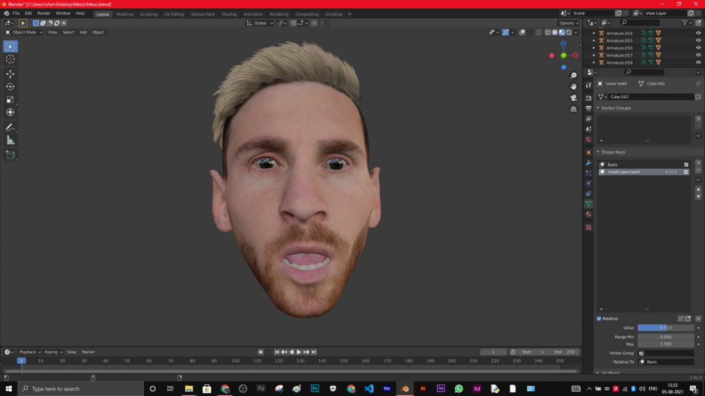Open the Output properties tab
705x396 pixels.
(589, 108)
